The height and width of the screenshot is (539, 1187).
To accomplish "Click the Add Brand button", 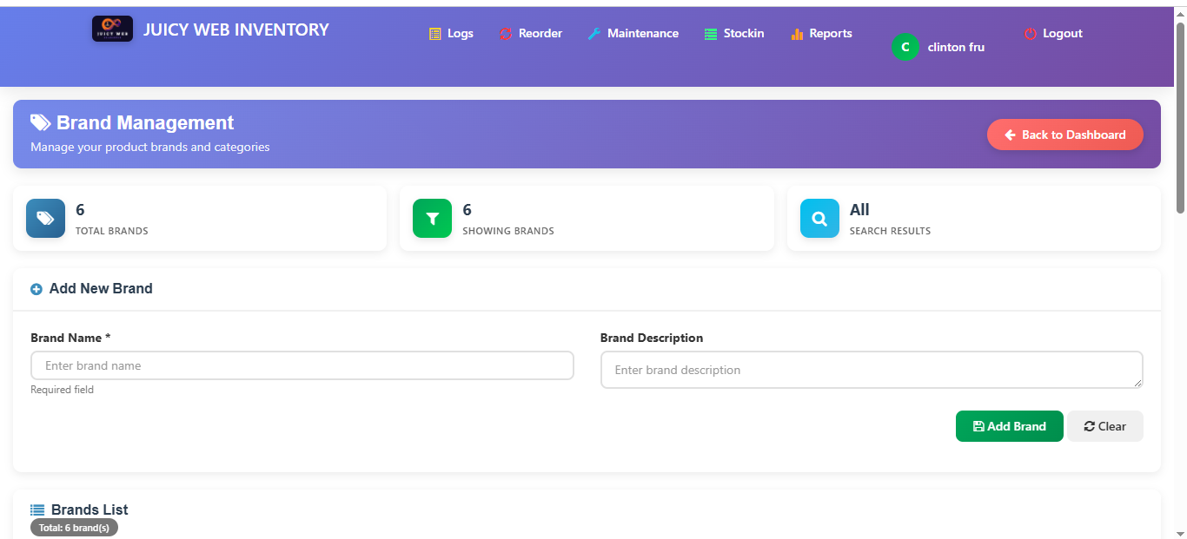I will (x=1009, y=426).
